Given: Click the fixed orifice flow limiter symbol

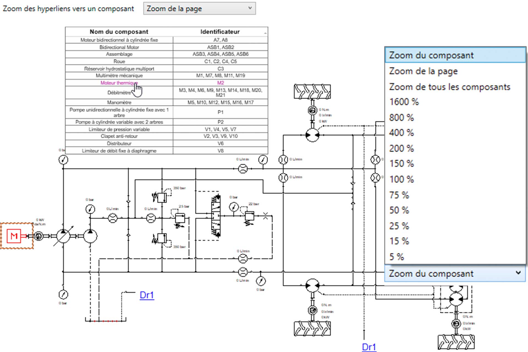Looking at the screenshot, I should [265, 216].
